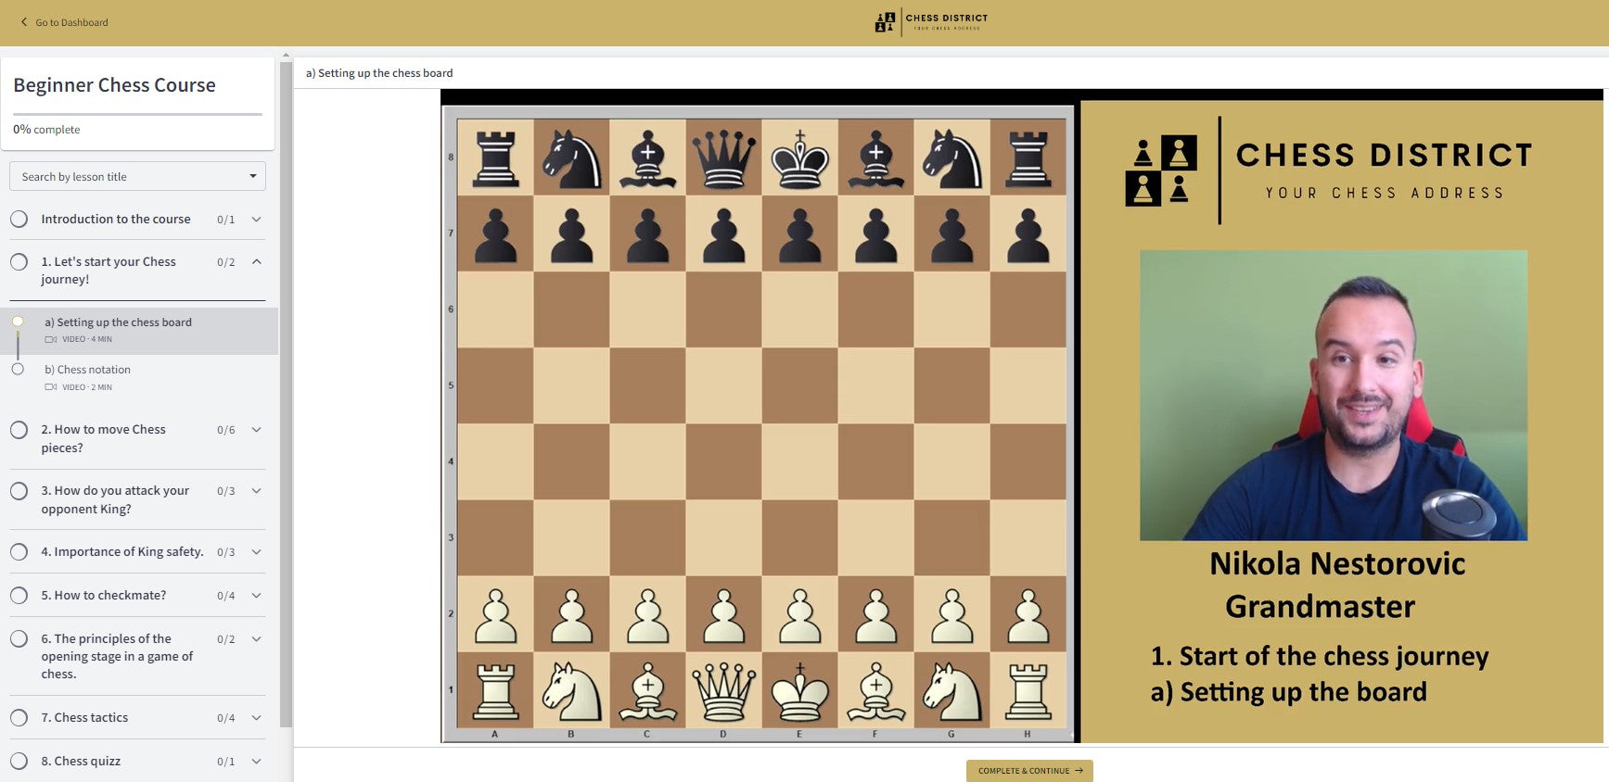The image size is (1609, 782).
Task: Expand the How to checkmate chevron
Action: 257,596
